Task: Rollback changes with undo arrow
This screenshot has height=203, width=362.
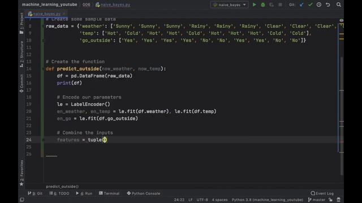Action: tap(327, 5)
